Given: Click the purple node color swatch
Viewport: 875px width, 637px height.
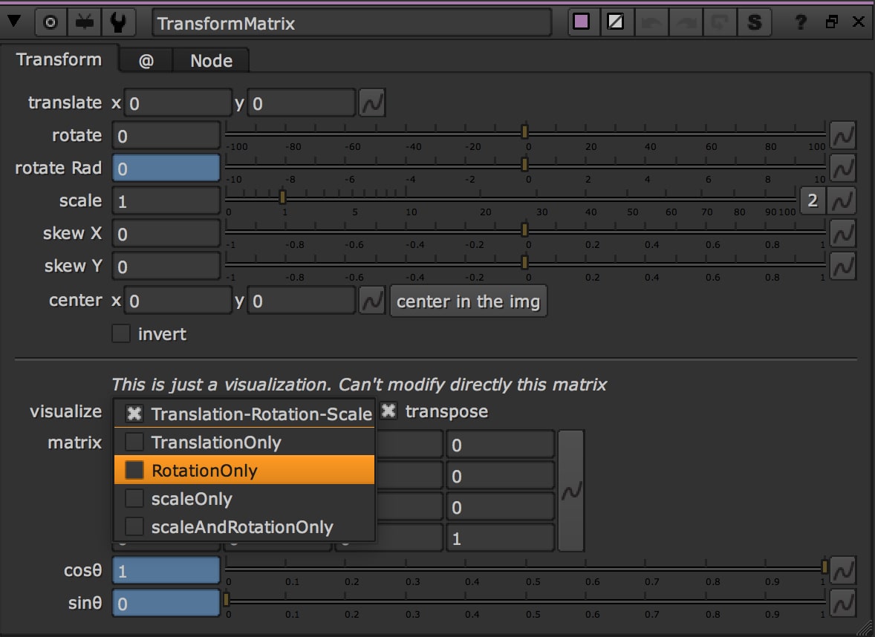Looking at the screenshot, I should 582,22.
